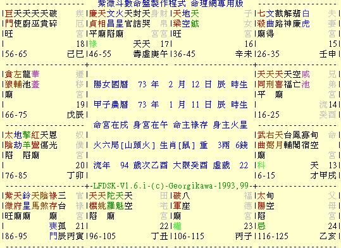Image resolution: width=341 pixels, height=248 pixels.
Task: Select the blue star name 鈴星
Action: coord(27,201)
